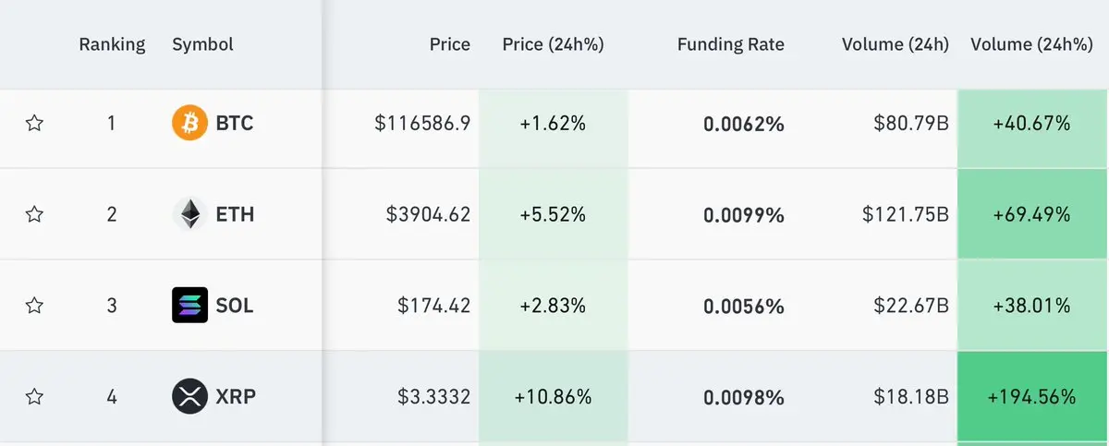The height and width of the screenshot is (446, 1109).
Task: Sort table by Funding Rate header
Action: 730,44
